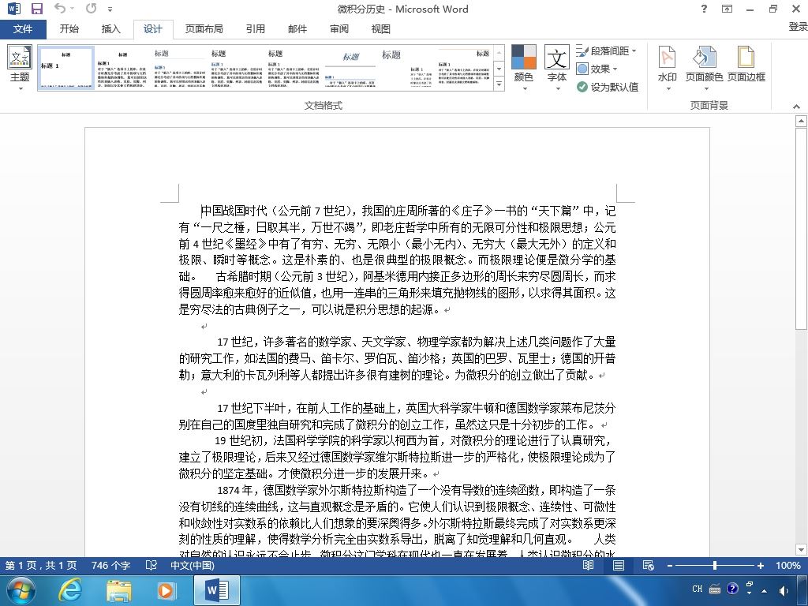Undo the last action with Undo icon
Image resolution: width=808 pixels, height=606 pixels.
tap(60, 8)
